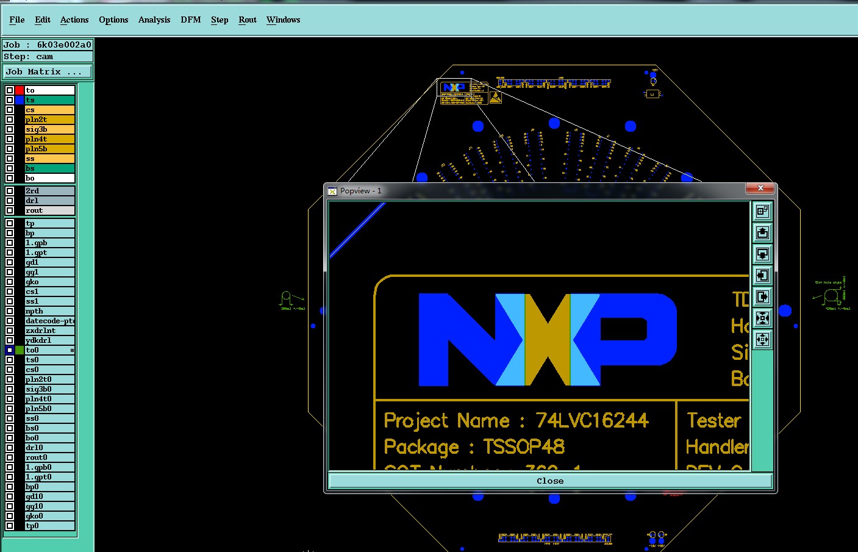Pan the Popview down with the down-arrow icon
Image resolution: width=858 pixels, height=552 pixels.
762,254
